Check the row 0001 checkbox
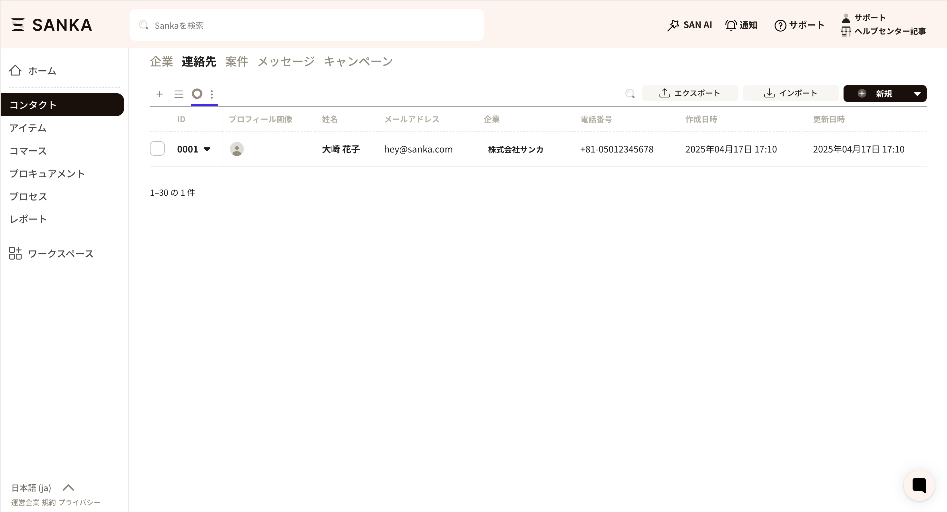Image resolution: width=947 pixels, height=512 pixels. pyautogui.click(x=157, y=149)
